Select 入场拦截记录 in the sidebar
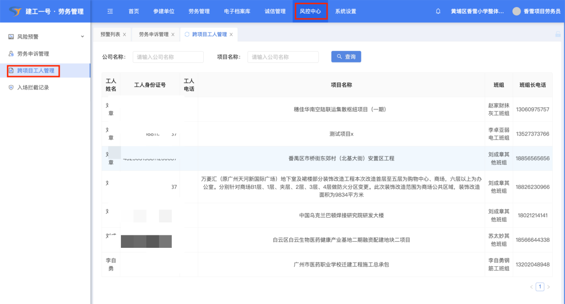This screenshot has height=304, width=565. pyautogui.click(x=33, y=88)
